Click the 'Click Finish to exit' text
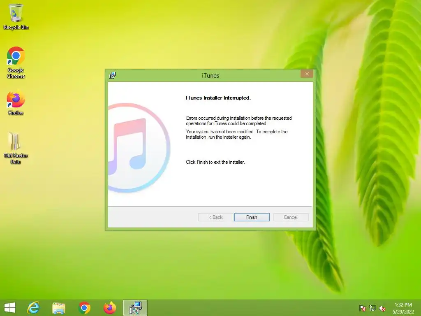This screenshot has height=316, width=421. coord(215,162)
